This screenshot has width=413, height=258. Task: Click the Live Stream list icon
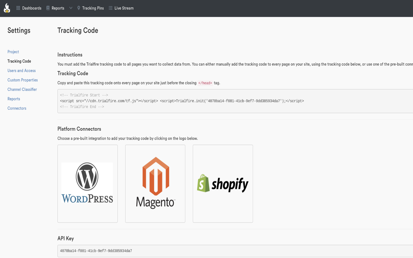click(x=111, y=8)
